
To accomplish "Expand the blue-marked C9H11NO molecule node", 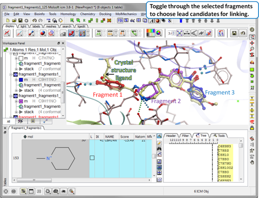I will 16,80.
